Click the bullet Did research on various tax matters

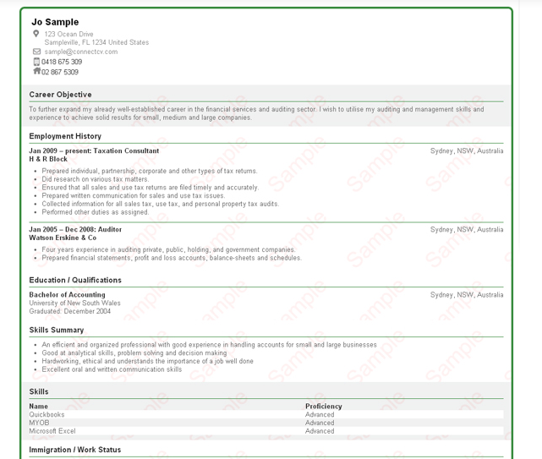[96, 179]
